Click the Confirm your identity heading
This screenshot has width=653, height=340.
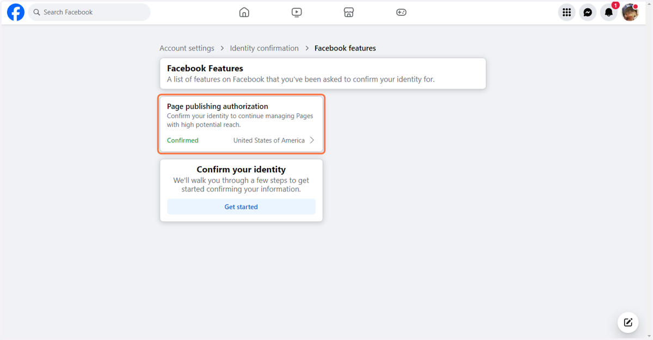click(241, 170)
